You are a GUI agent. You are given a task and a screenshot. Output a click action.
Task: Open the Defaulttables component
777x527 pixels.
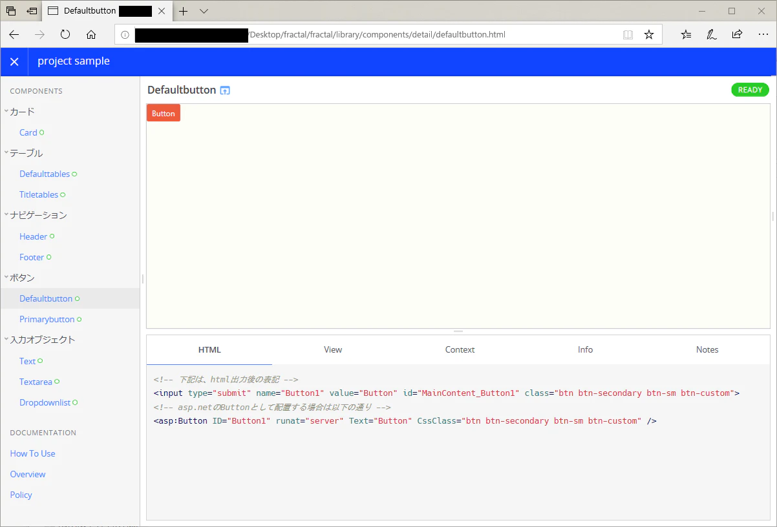[x=45, y=174]
